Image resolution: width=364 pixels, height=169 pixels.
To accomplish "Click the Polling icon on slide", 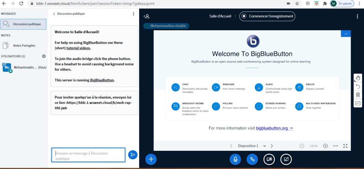I will click(x=216, y=106).
